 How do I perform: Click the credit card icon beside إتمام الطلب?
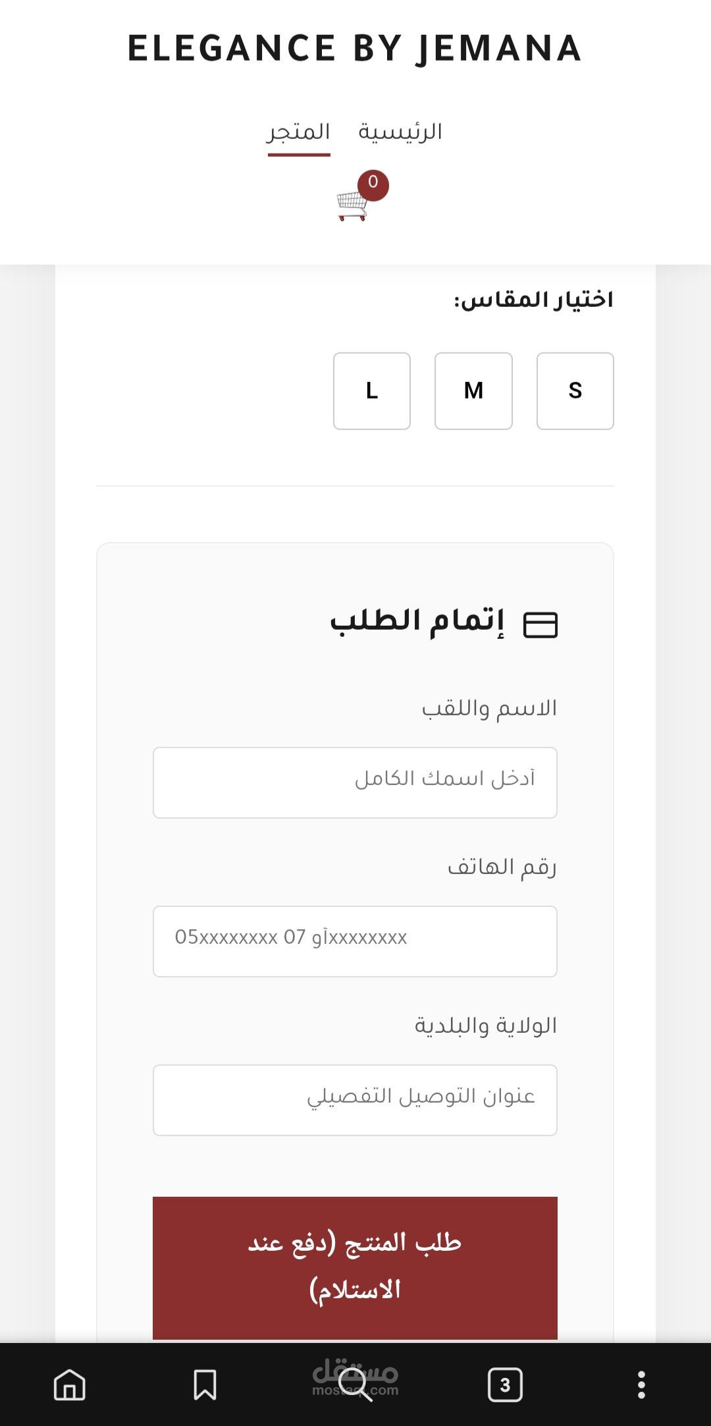540,625
